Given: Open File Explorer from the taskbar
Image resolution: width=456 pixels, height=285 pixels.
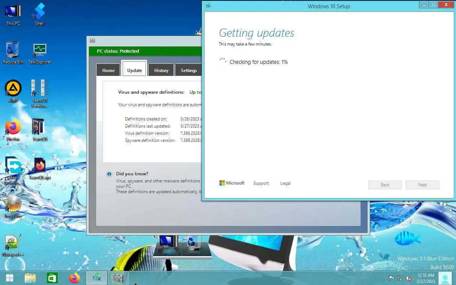Looking at the screenshot, I should pyautogui.click(x=30, y=278).
